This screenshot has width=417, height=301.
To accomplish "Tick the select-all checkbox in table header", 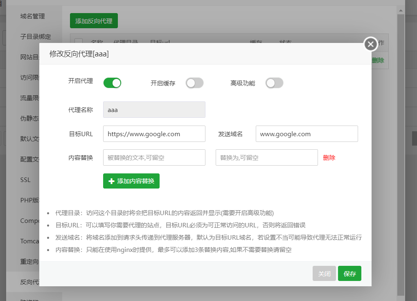I will 79,42.
